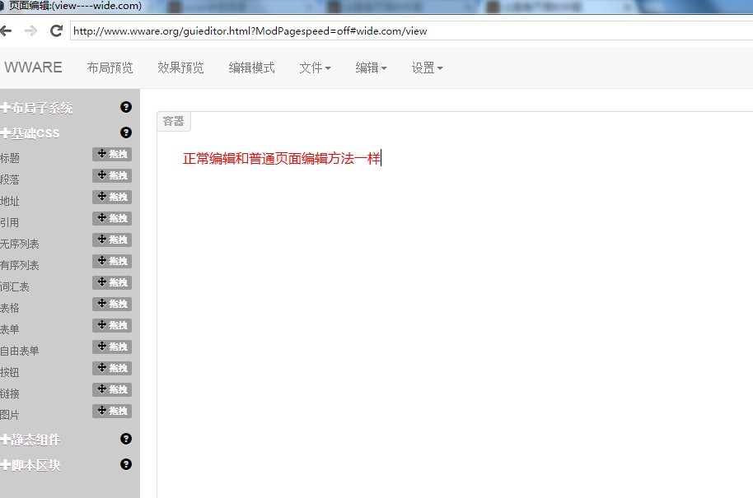Open the 编辑 dropdown menu
753x498 pixels.
(x=372, y=67)
